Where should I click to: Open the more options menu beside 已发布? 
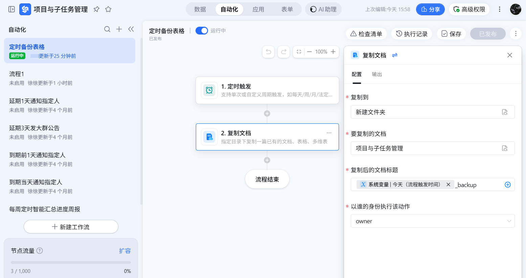516,34
